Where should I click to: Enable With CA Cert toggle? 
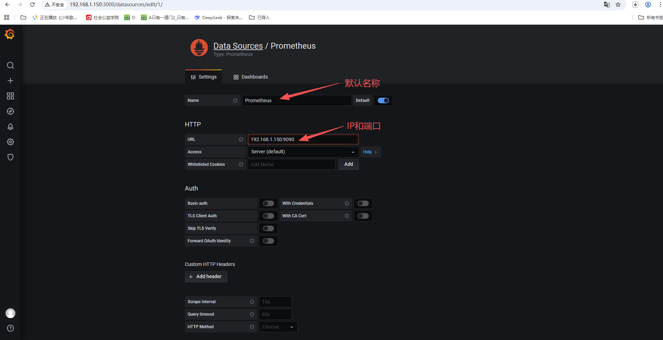tap(363, 216)
